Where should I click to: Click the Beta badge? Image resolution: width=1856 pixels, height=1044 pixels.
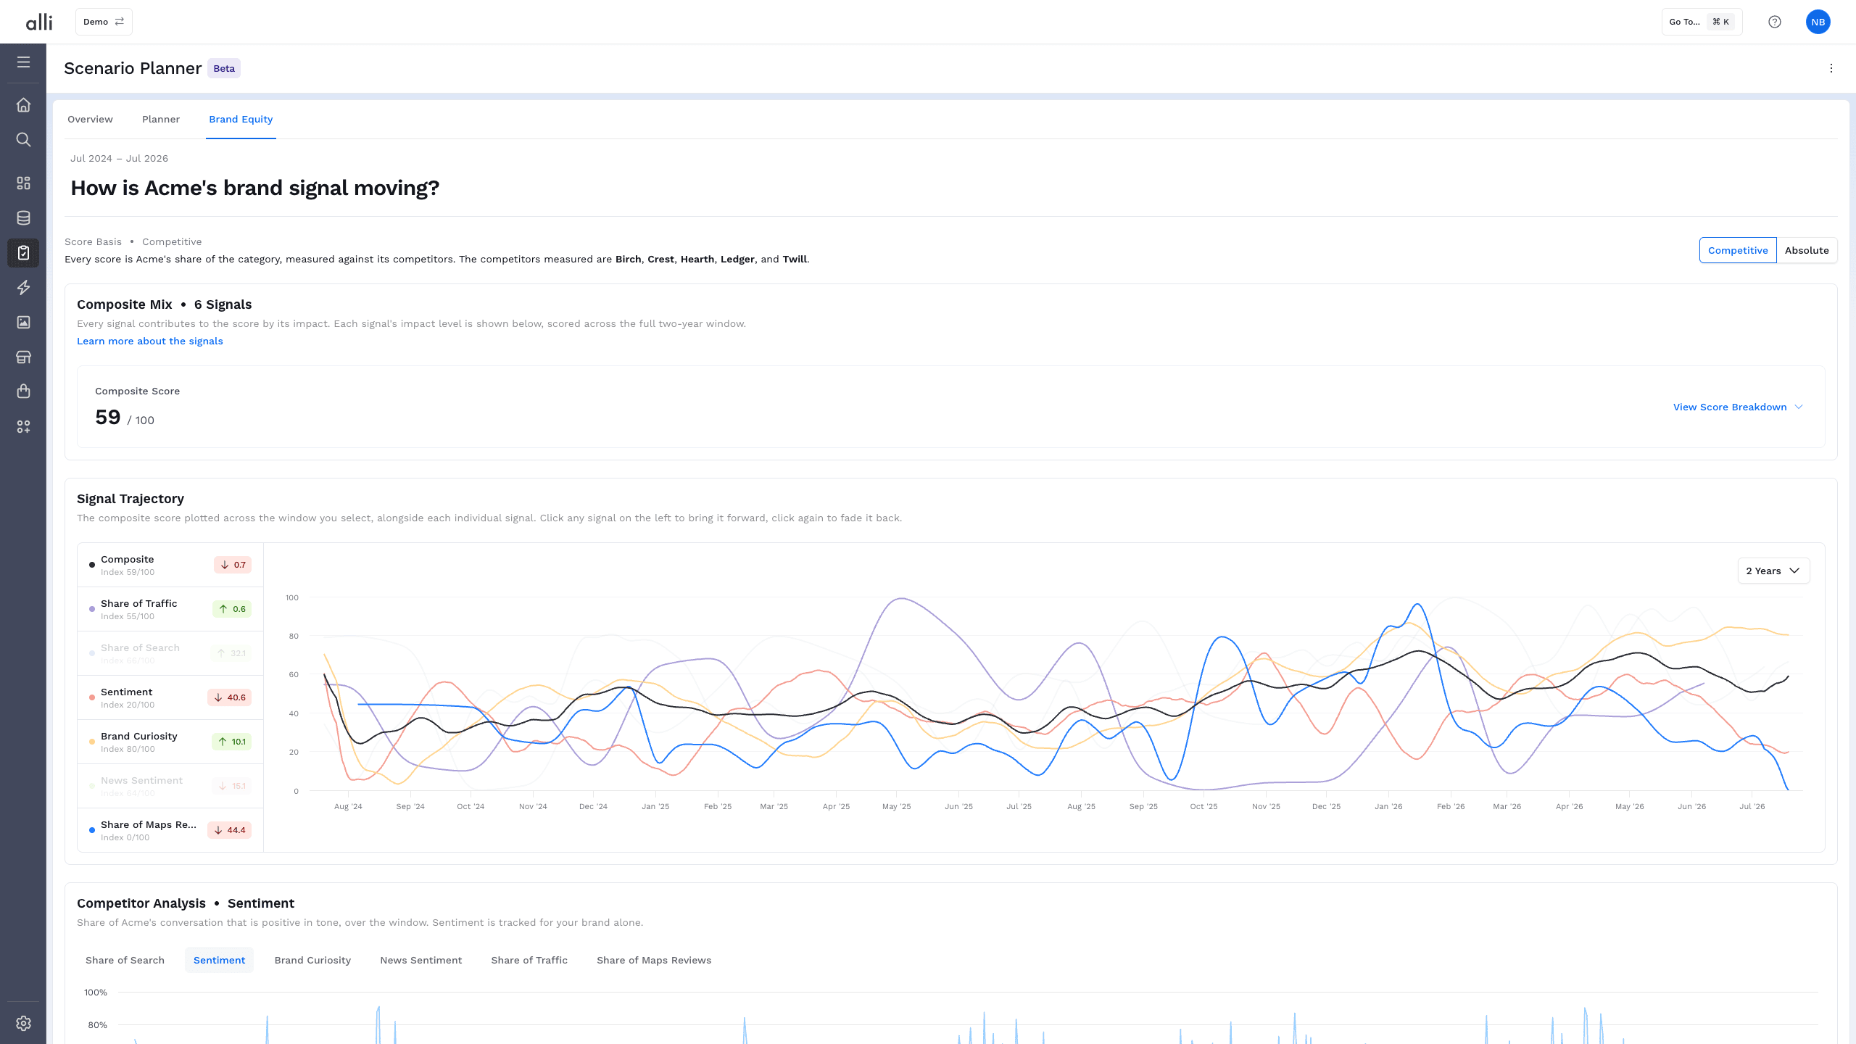[x=224, y=68]
